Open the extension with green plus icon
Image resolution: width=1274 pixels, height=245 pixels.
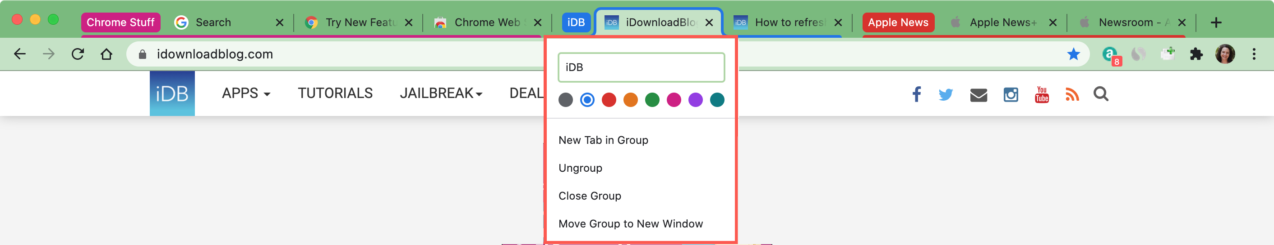pyautogui.click(x=1168, y=54)
